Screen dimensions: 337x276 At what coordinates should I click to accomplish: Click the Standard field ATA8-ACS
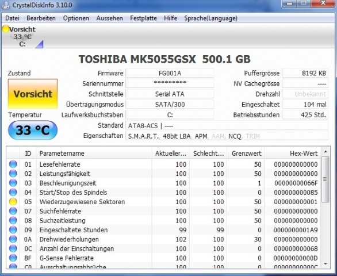227,125
